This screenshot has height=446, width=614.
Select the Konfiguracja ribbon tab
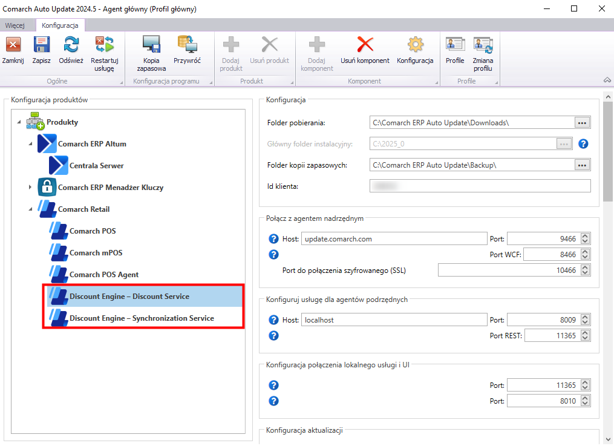click(x=60, y=25)
